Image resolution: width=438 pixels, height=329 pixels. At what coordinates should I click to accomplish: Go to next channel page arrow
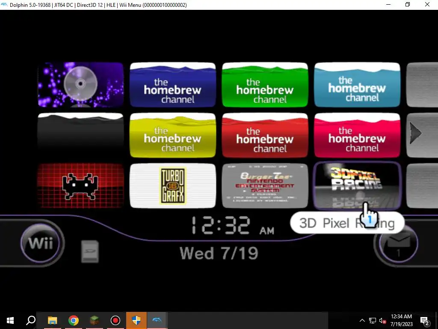(x=416, y=134)
